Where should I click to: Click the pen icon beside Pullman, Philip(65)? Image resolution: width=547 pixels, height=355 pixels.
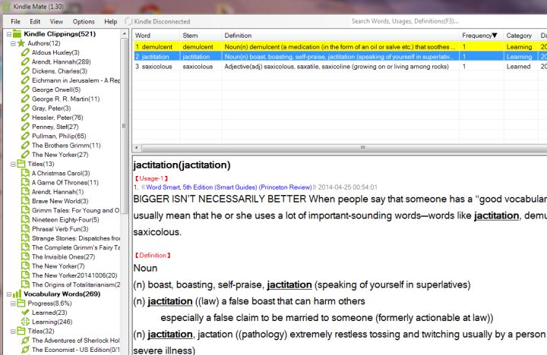tap(25, 136)
